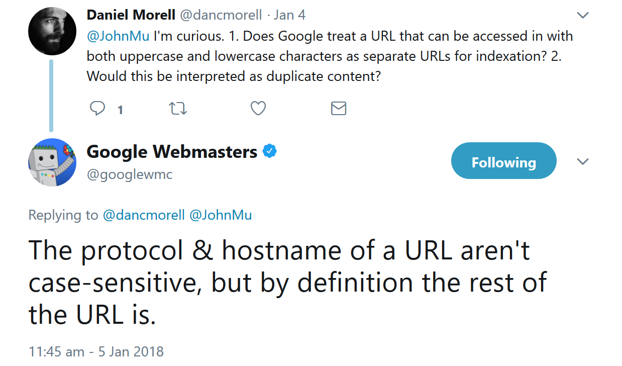Screen dimensions: 622x366
Task: Open direct message via the envelope icon
Action: coord(338,108)
